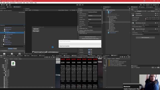This screenshot has height=90, width=160.
Task: Click the Pause button in the toolbar
Action: click(80, 5)
